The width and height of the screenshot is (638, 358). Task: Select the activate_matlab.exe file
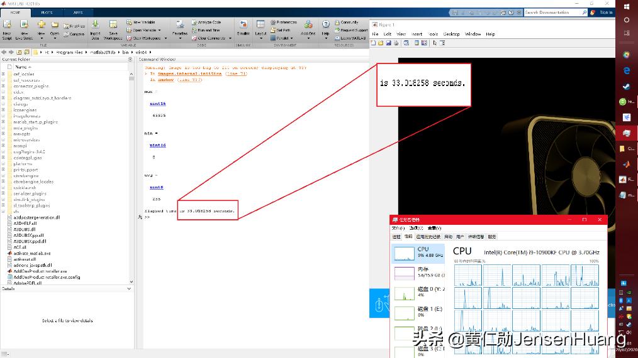pos(33,253)
